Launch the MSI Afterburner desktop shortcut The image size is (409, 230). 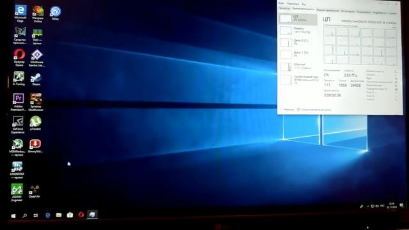(17, 148)
